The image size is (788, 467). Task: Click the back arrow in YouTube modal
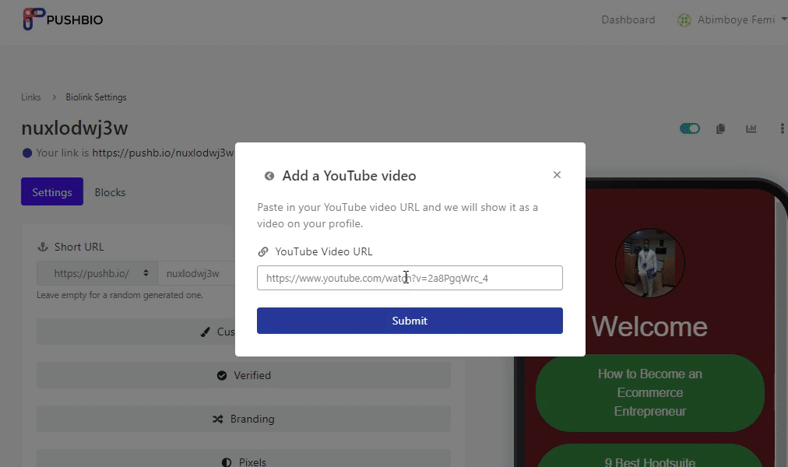point(269,176)
